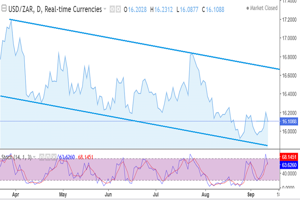Expand the Stoch (14, 1, 3) dropdown arrow
Viewport: 300px width, 200px height.
[34, 157]
